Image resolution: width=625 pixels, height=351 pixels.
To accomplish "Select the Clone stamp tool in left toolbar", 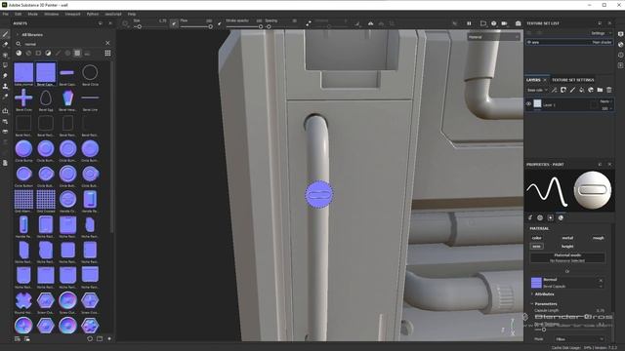I will [x=5, y=86].
